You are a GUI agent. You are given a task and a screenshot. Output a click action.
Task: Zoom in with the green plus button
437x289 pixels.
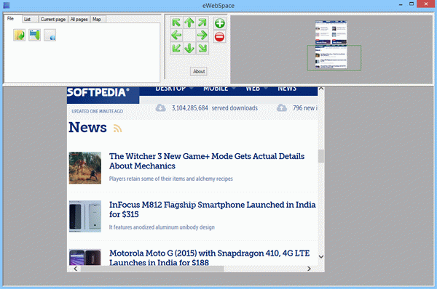(x=220, y=23)
